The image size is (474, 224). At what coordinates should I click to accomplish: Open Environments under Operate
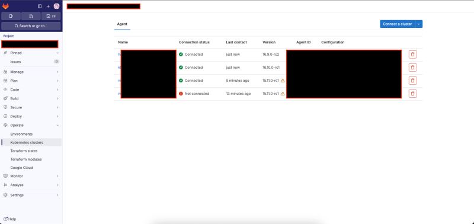coord(31,134)
